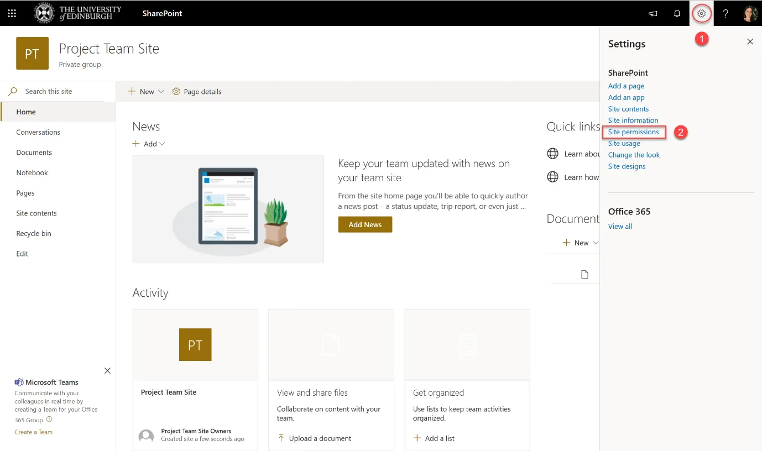Click the notifications bell icon

click(677, 13)
